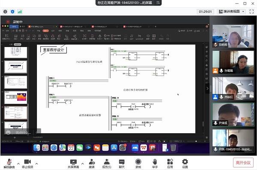Click the 离开会议 leave meeting button
The image size is (257, 170).
tap(243, 163)
